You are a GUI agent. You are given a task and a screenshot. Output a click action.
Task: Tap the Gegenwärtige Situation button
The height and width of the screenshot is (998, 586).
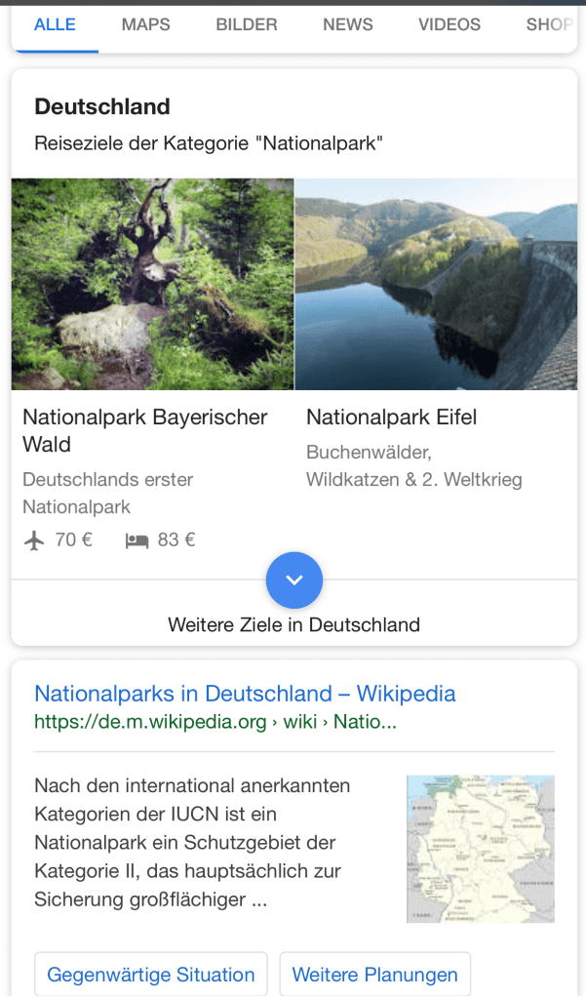coord(151,975)
